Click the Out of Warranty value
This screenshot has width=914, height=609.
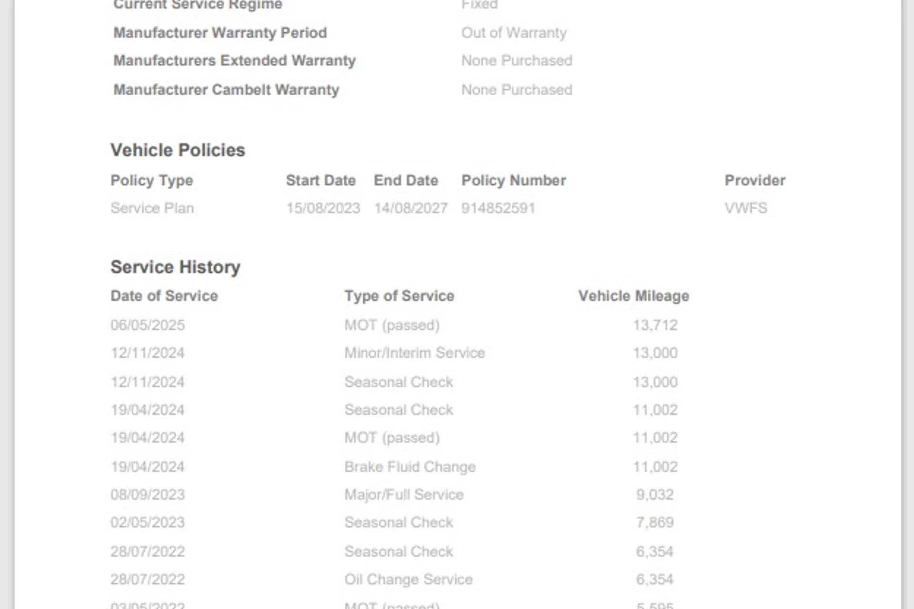tap(514, 33)
